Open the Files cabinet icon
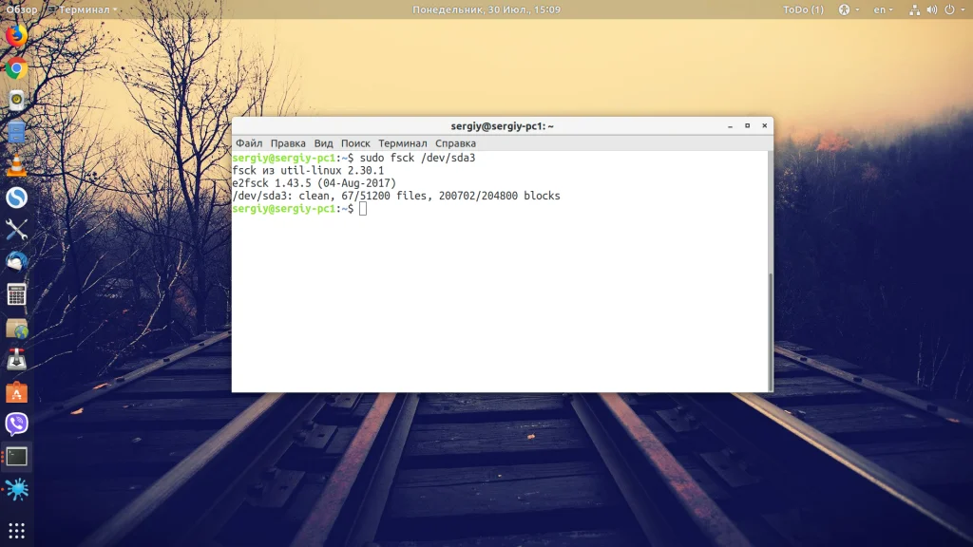973x547 pixels. pyautogui.click(x=17, y=133)
